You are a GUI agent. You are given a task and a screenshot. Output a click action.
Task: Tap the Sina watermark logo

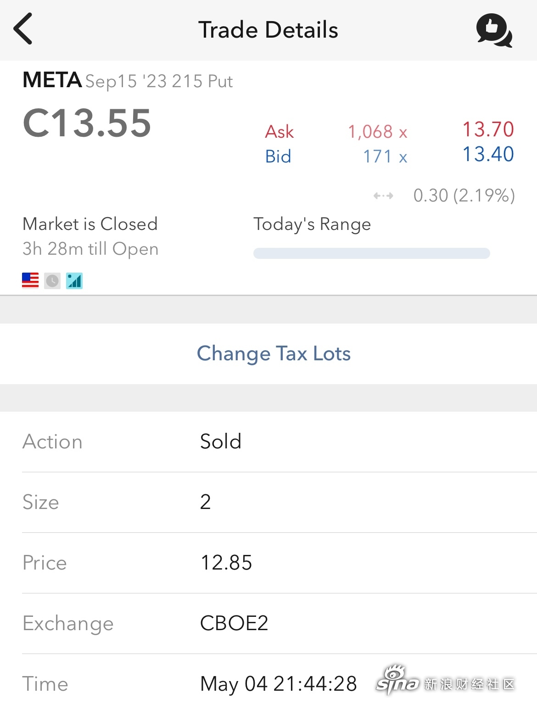pyautogui.click(x=445, y=681)
